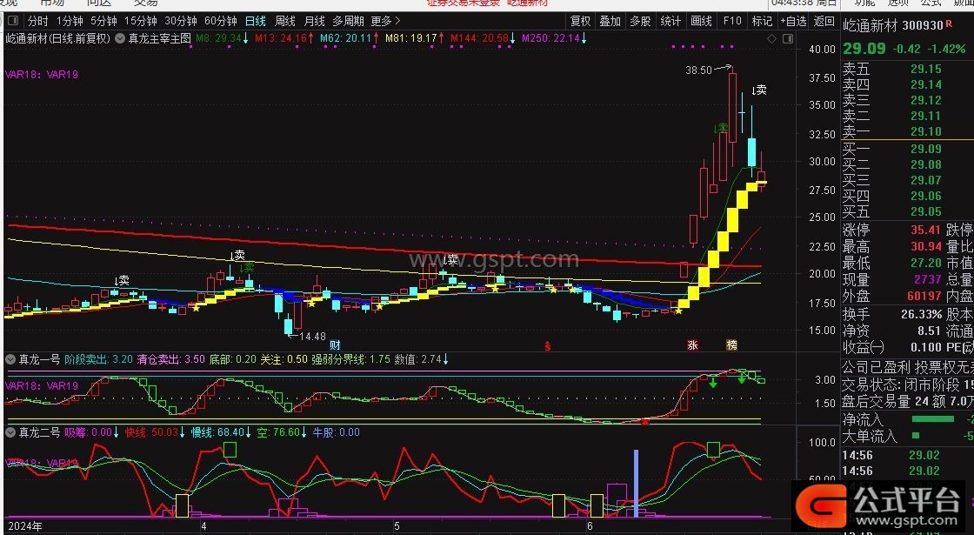
Task: Click the 38.50 peak price annotation
Action: (698, 70)
